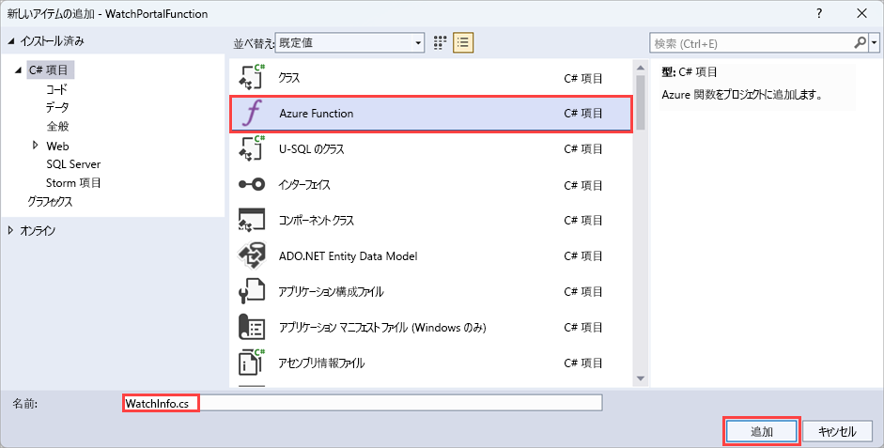Click the search magnifier icon
This screenshot has width=884, height=448.
(x=861, y=43)
